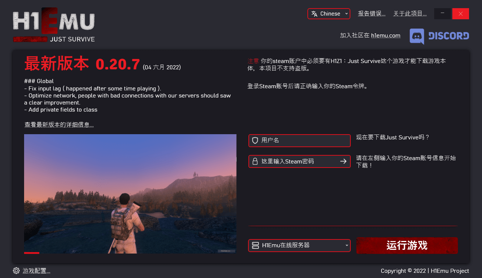Click the Discord logo icon
The width and height of the screenshot is (482, 278).
click(x=417, y=37)
